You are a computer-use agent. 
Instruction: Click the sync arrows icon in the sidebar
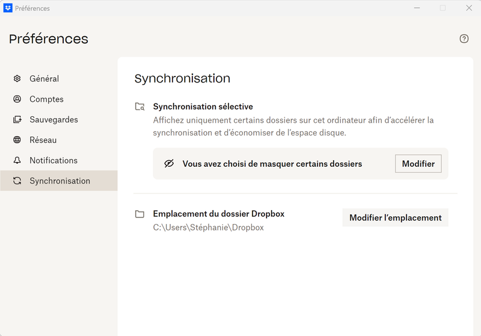tap(17, 181)
